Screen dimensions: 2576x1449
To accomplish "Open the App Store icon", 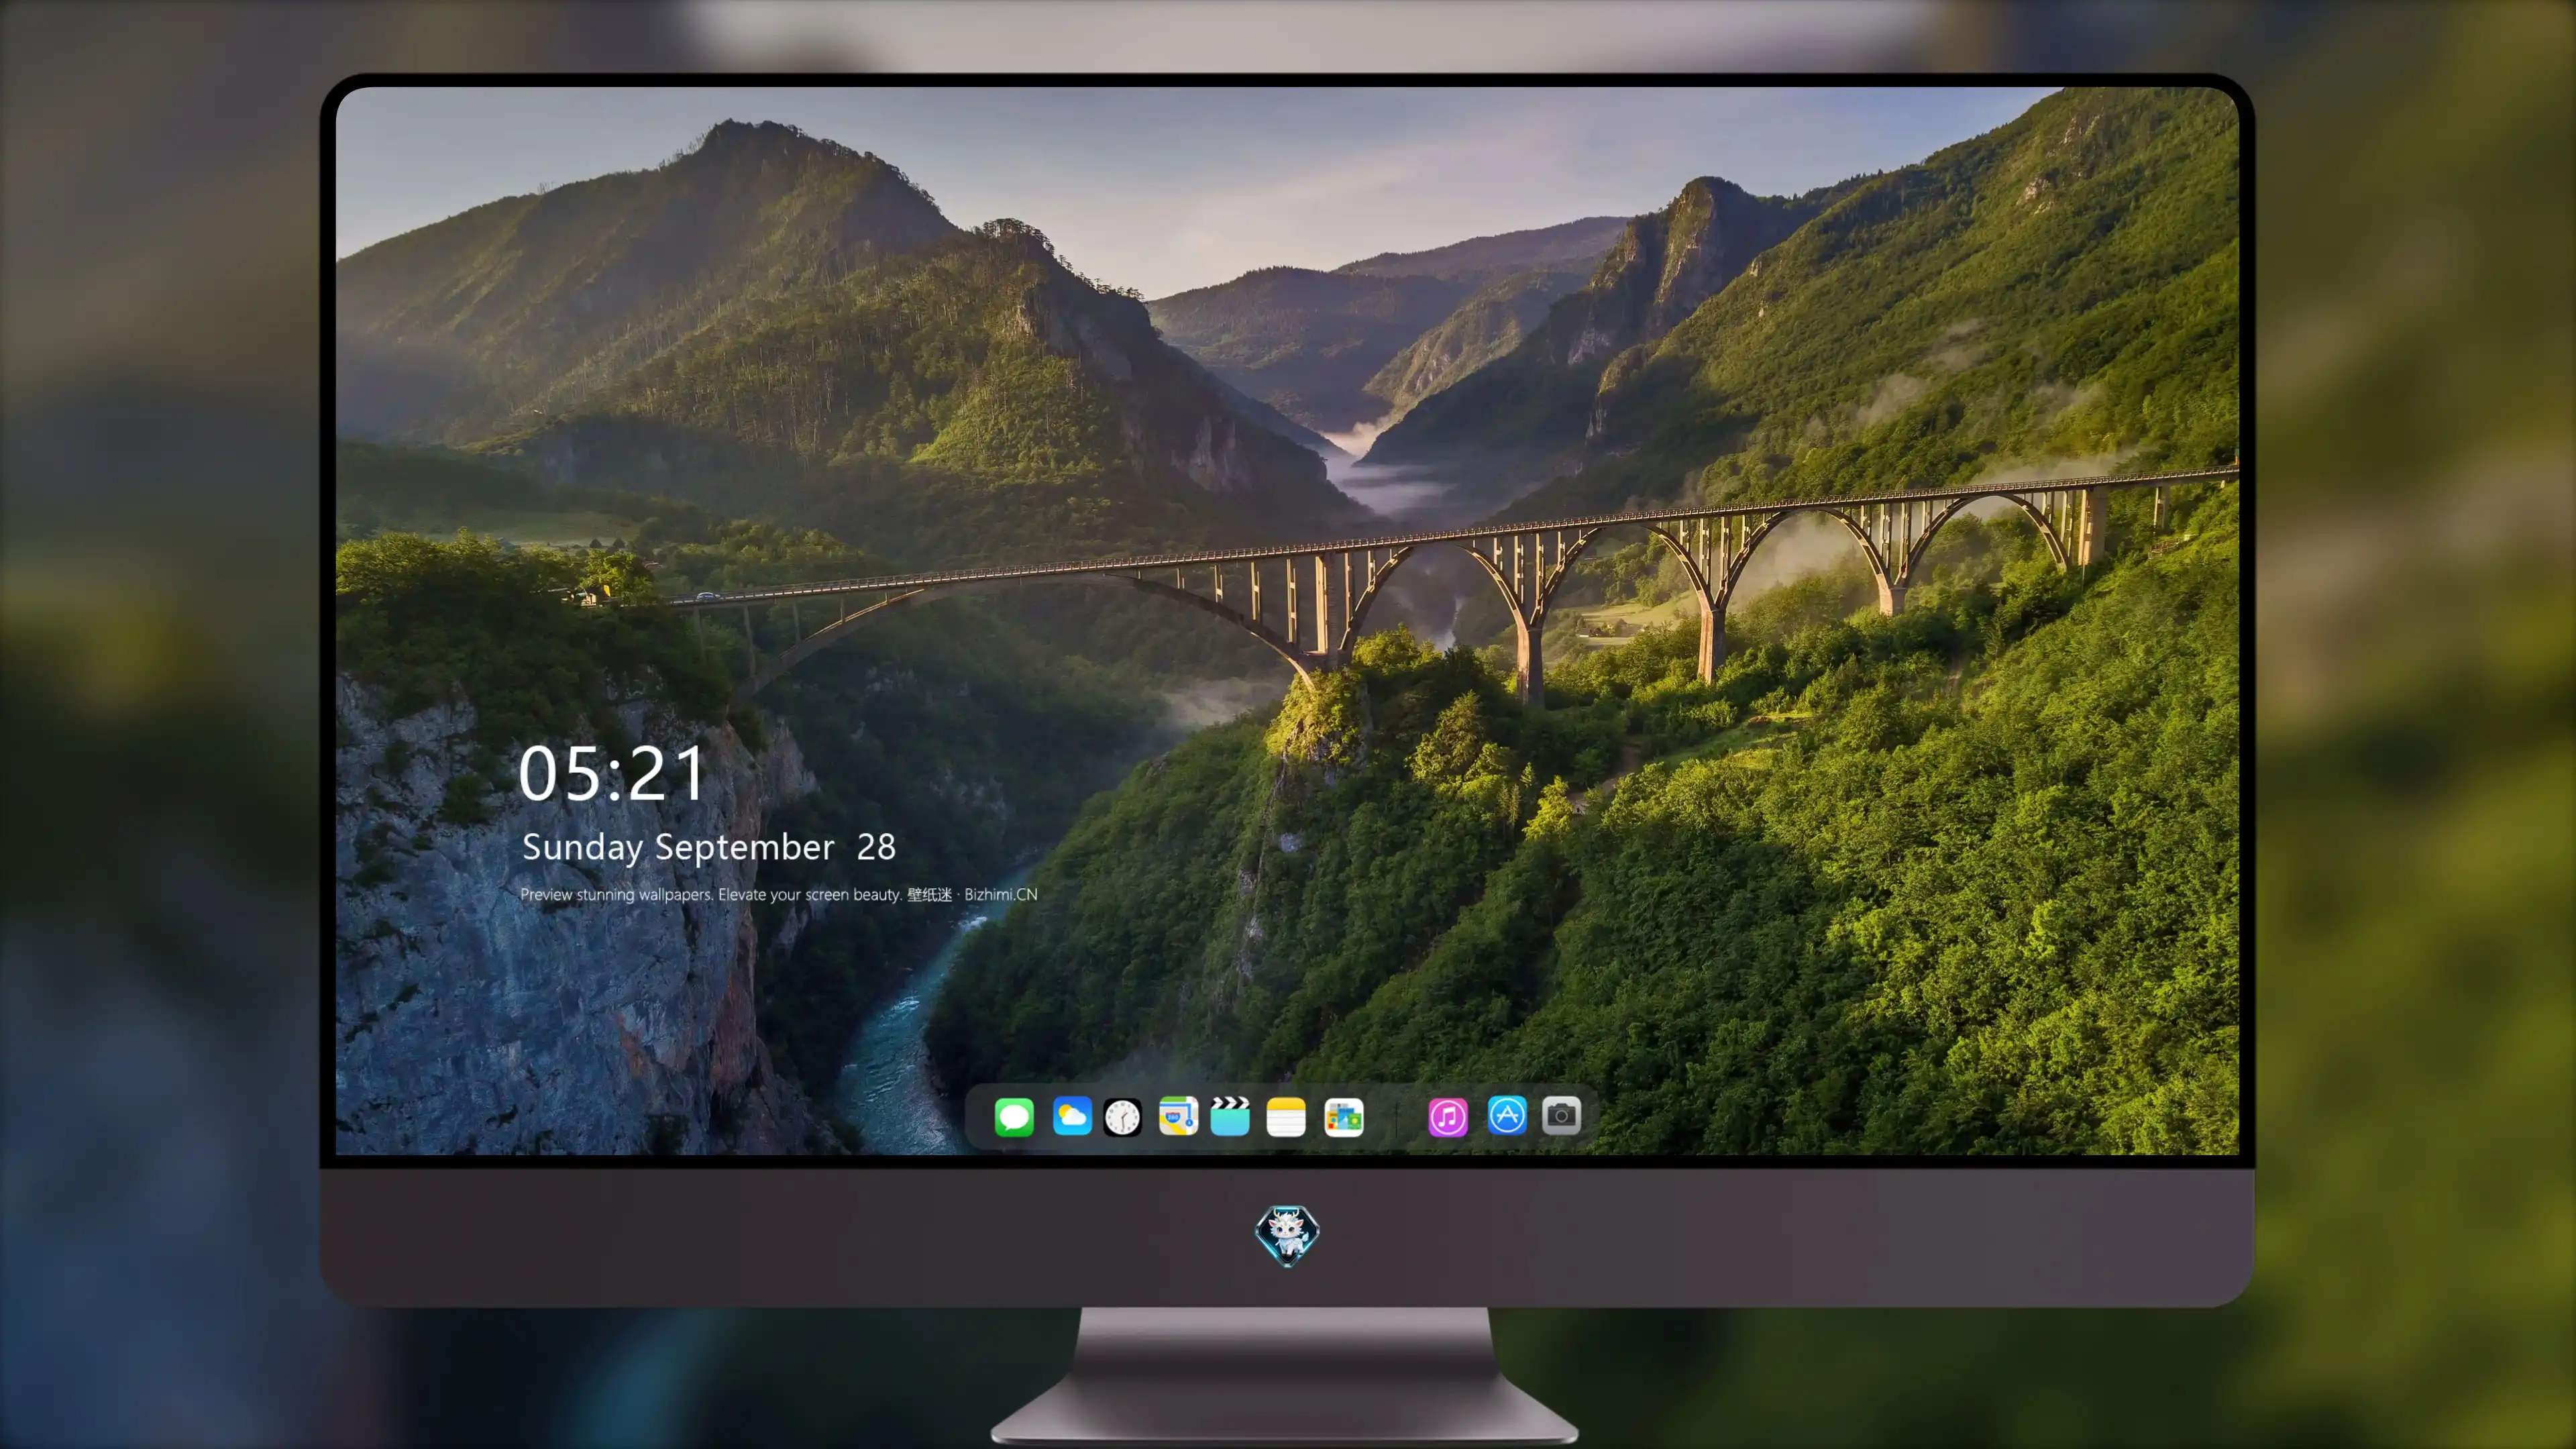I will tap(1507, 1115).
